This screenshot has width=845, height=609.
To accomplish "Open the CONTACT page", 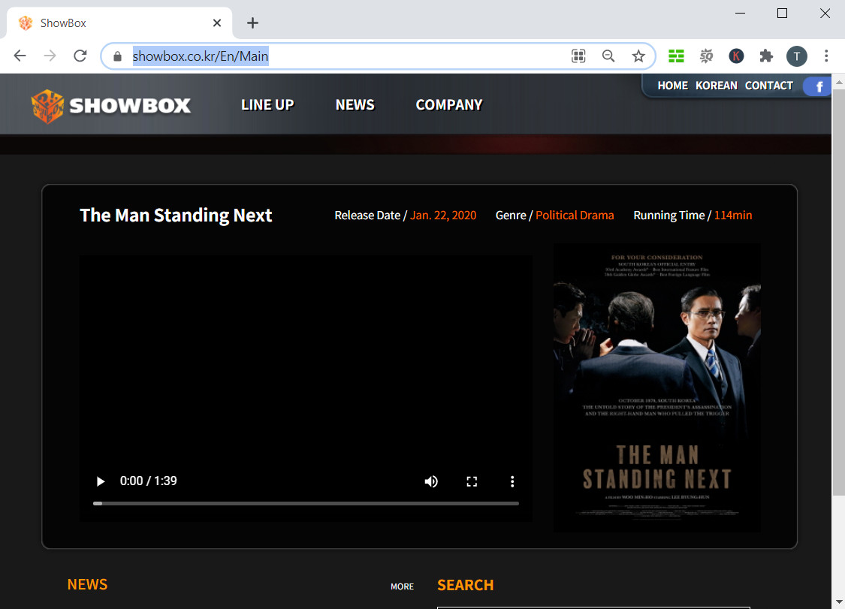I will click(768, 86).
